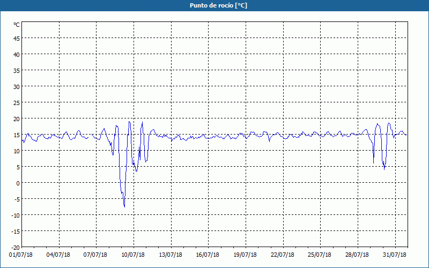Screen dimensions: 429x268
Task: Click the y-axis value 30
Action: (17, 87)
